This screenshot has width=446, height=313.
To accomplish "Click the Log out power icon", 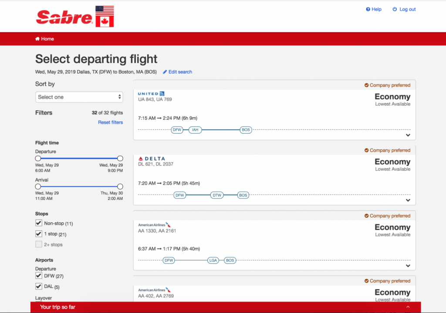I will coord(395,9).
